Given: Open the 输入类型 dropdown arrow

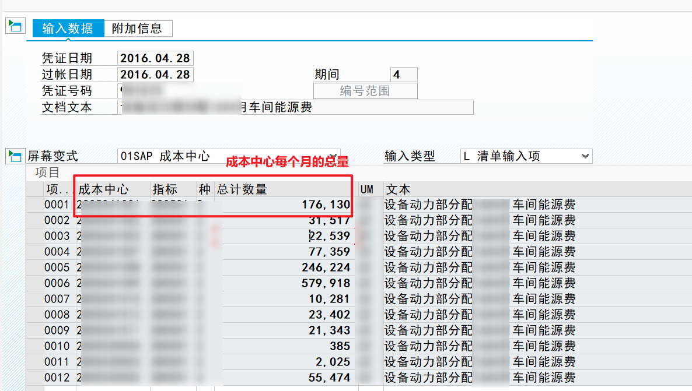Looking at the screenshot, I should (585, 156).
